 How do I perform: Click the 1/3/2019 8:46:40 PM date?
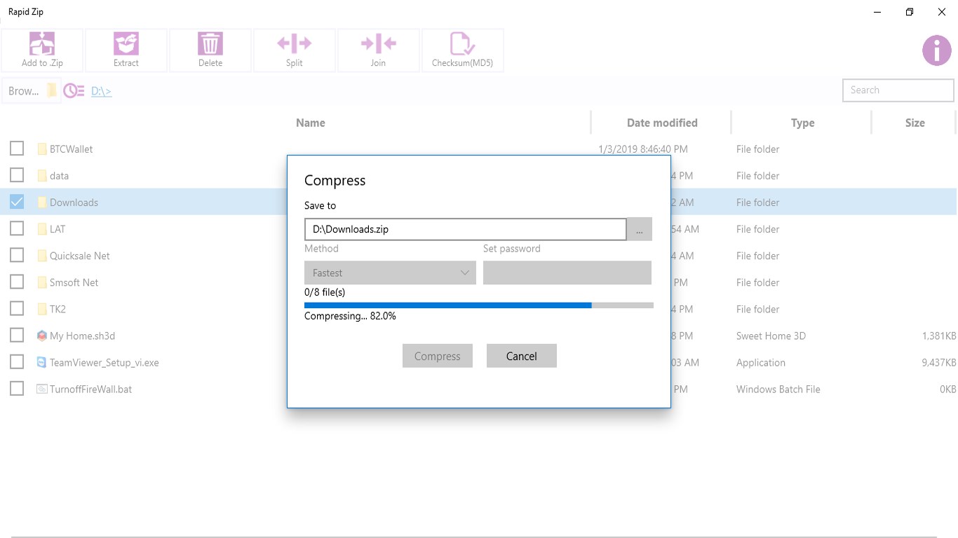[642, 149]
